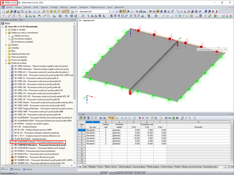This screenshot has width=234, height=175.
Task: Switch to the Linie table tab
Action: [85, 167]
